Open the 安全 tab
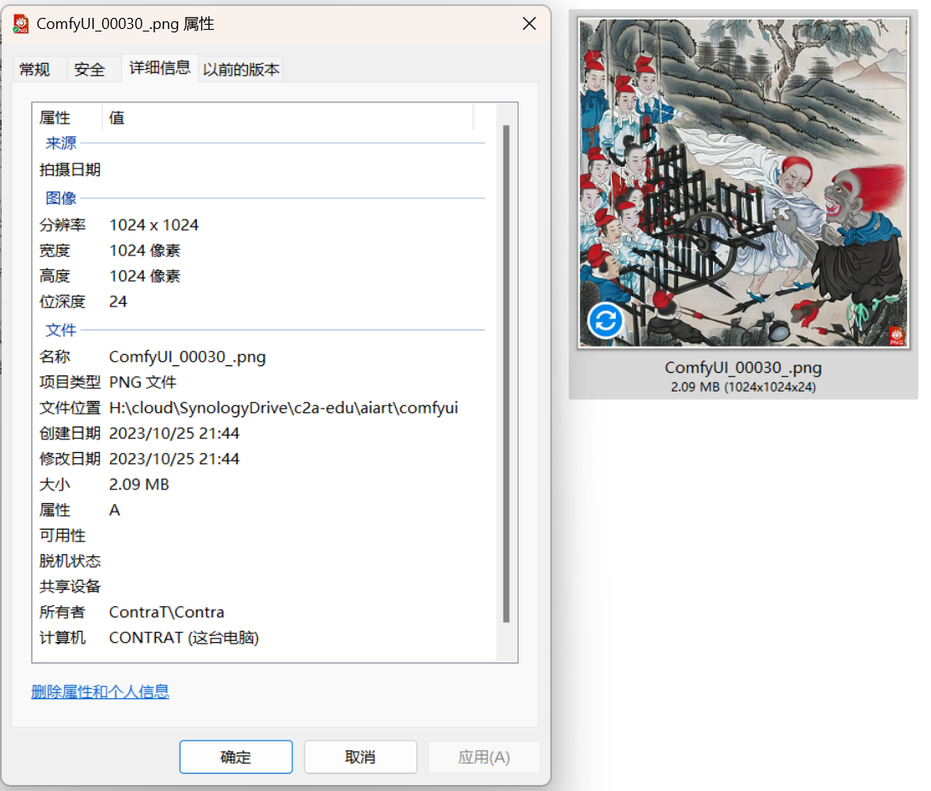The width and height of the screenshot is (931, 791). pyautogui.click(x=89, y=70)
